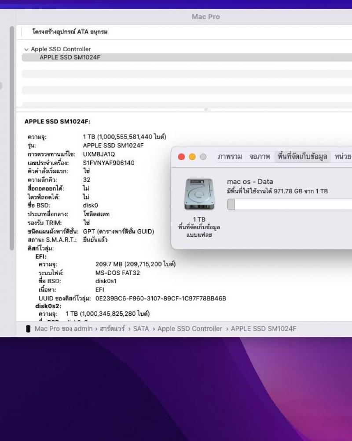352x441 pixels.
Task: Click the queue depth value "32"
Action: 86,180
